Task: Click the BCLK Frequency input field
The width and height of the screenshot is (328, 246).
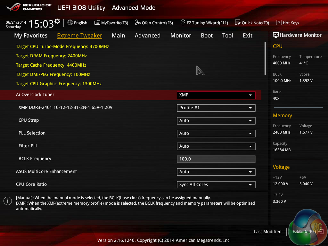Action: coord(216,159)
